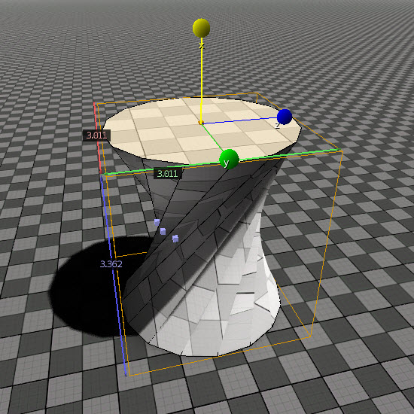Click bottom front corner of orange bounding box
The height and width of the screenshot is (414, 414).
point(130,376)
